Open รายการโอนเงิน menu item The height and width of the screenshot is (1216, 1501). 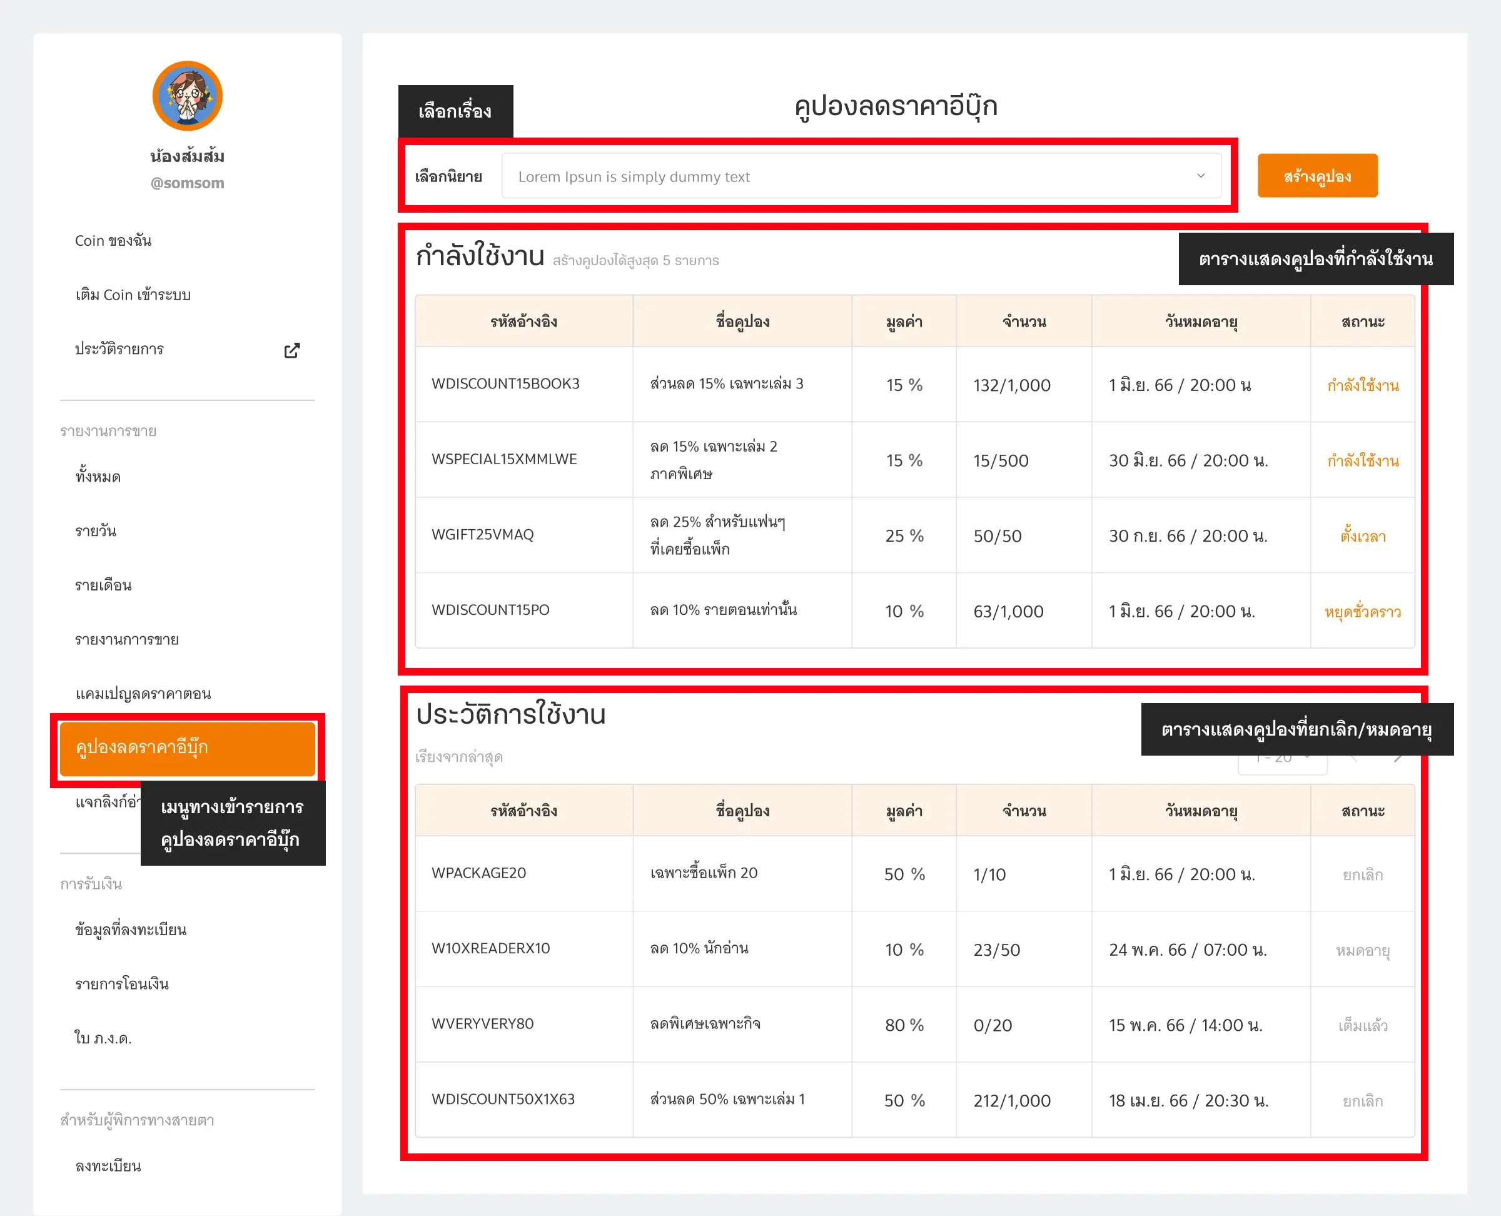(122, 983)
